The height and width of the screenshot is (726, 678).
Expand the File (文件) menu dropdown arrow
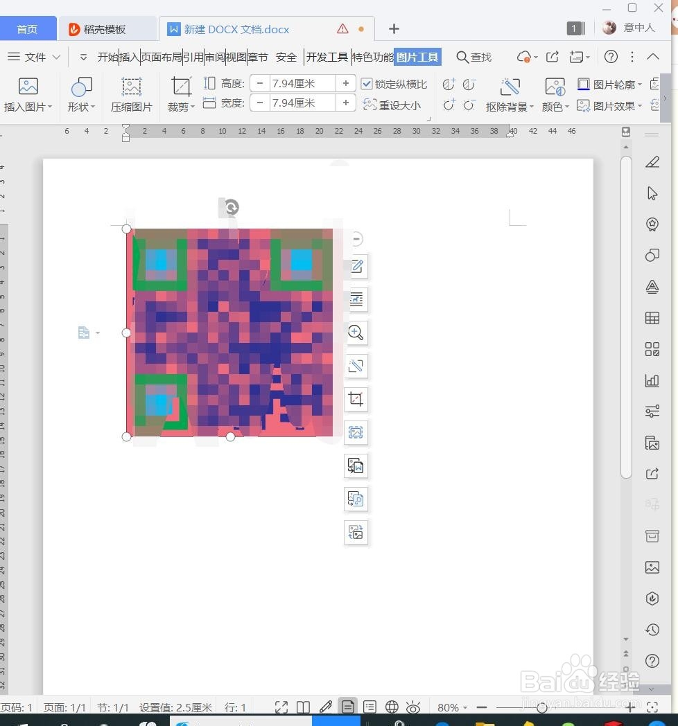pos(56,57)
